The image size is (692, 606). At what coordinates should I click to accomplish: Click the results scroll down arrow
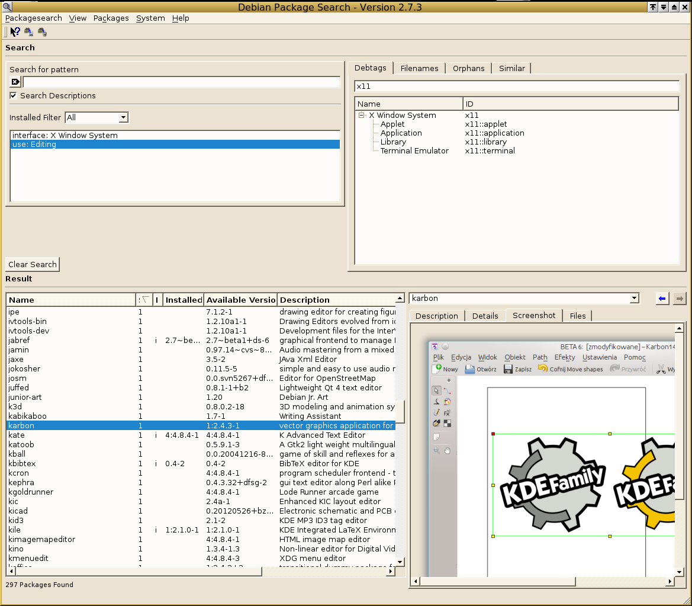(x=400, y=562)
